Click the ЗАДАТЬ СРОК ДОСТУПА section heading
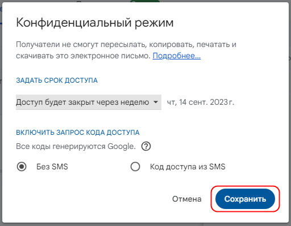 pos(57,80)
